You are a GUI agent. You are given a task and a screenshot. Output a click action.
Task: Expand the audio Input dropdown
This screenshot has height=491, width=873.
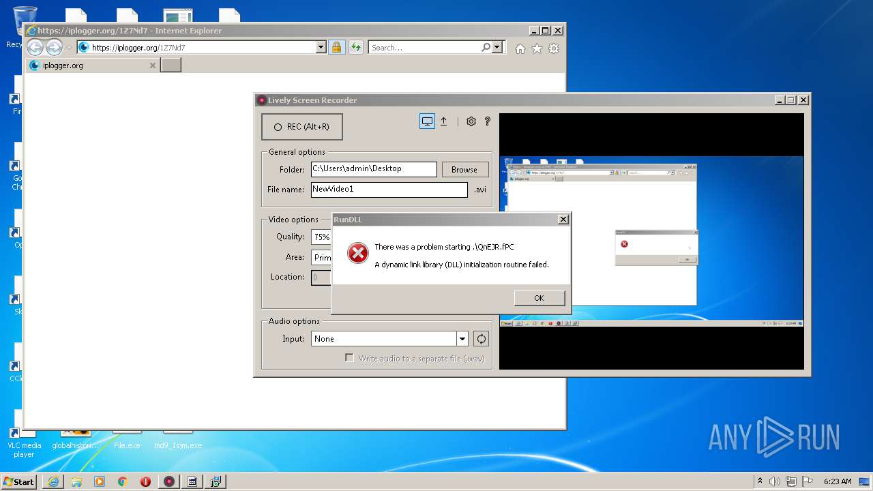462,339
